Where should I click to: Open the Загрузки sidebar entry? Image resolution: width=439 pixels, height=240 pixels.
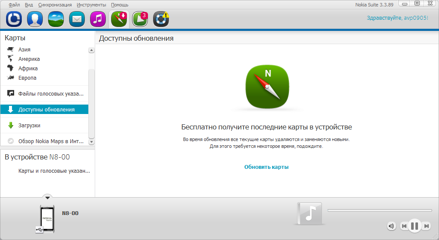pos(44,125)
